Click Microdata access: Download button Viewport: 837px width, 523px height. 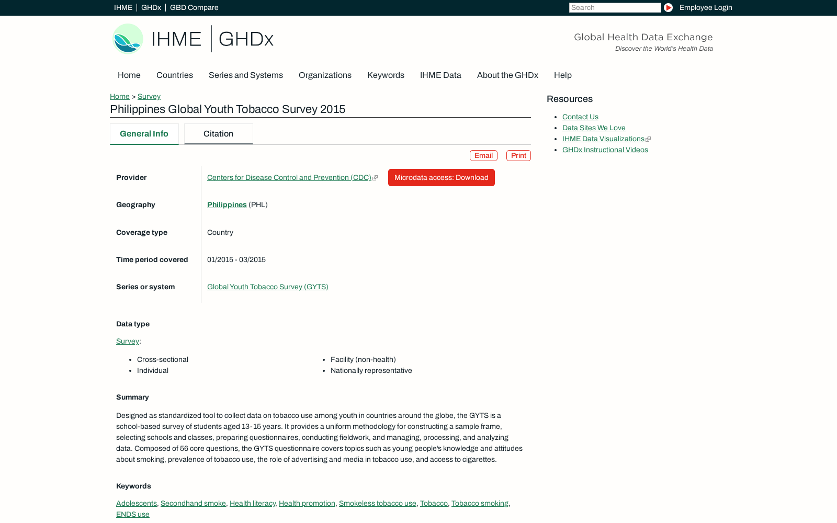[442, 177]
